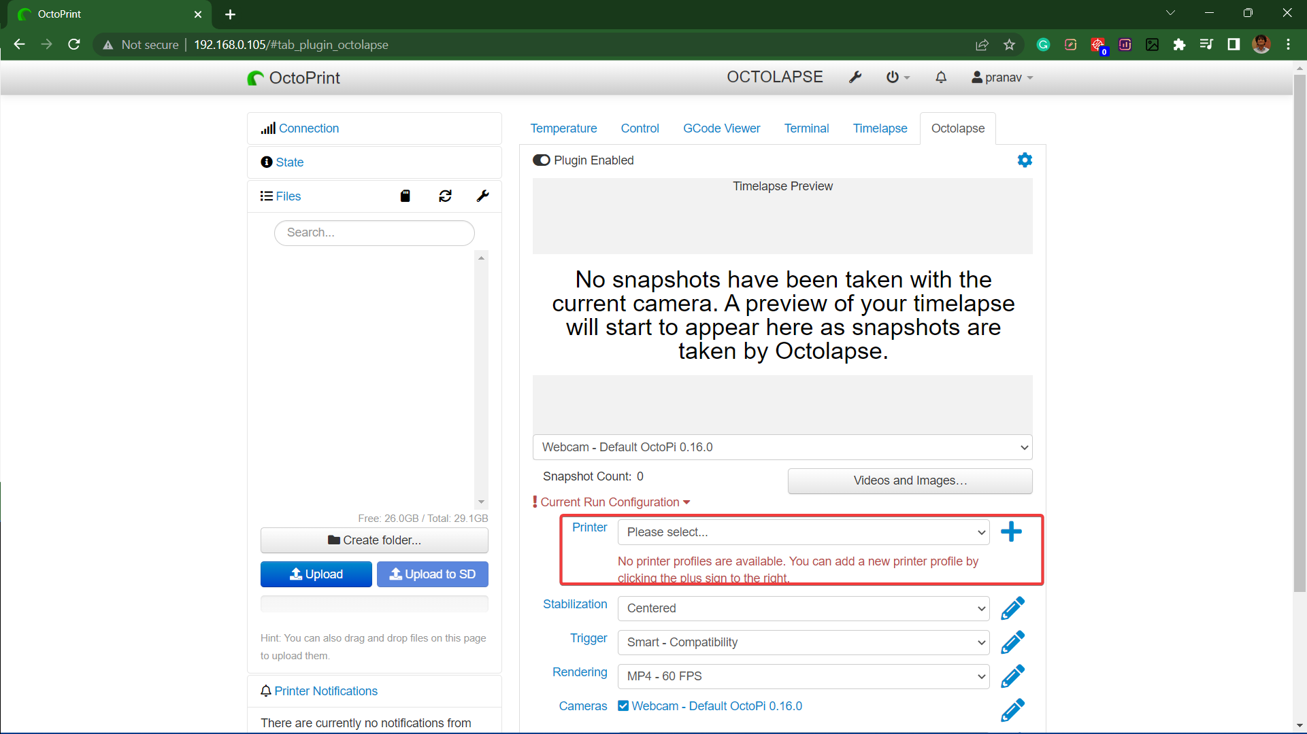Collapse Current Run Configuration section

pyautogui.click(x=615, y=502)
